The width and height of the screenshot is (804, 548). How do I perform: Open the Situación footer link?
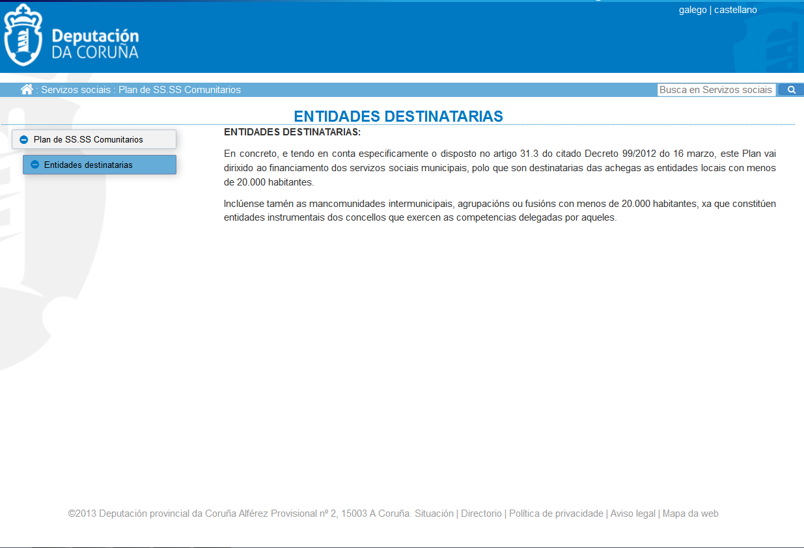434,514
